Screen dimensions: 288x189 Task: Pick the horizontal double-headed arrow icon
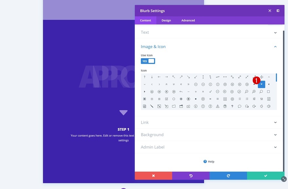tap(225, 77)
